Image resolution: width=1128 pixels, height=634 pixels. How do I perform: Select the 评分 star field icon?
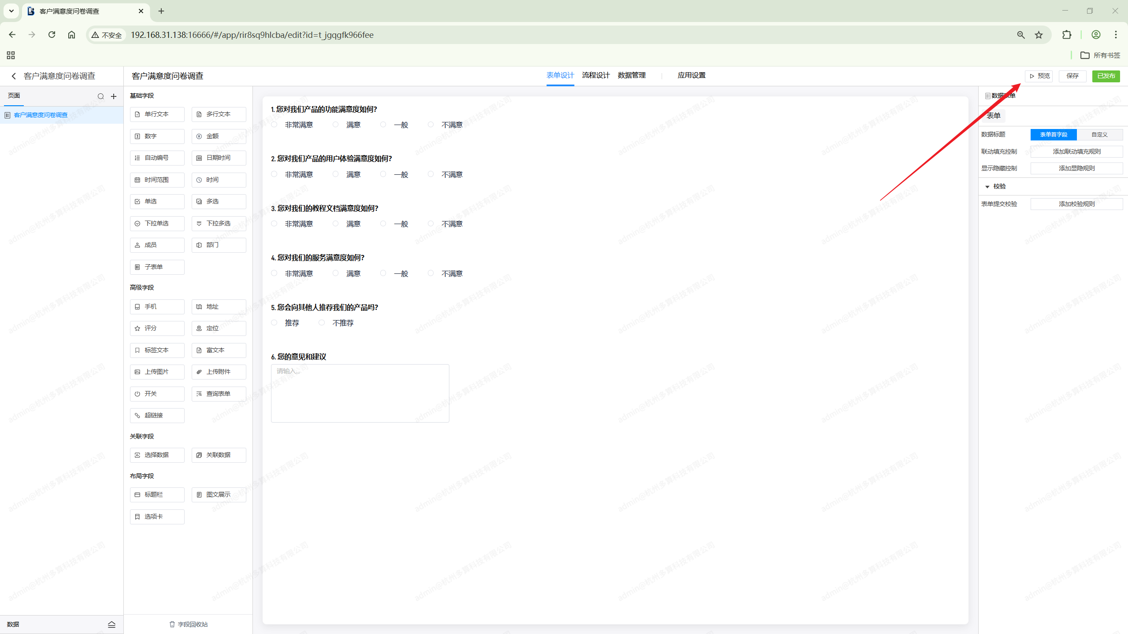[137, 328]
